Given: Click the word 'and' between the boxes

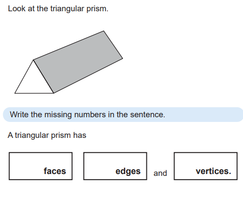Looking at the screenshot, I should (160, 173).
